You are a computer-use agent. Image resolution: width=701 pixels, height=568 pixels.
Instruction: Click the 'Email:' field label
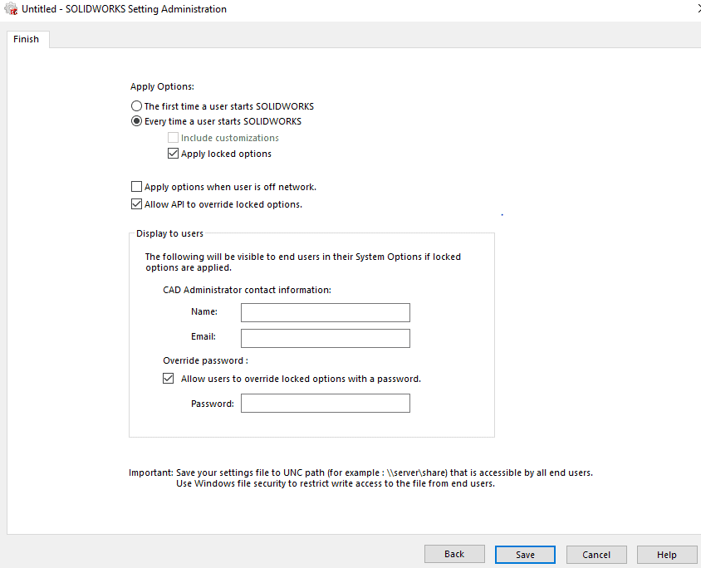(x=203, y=336)
